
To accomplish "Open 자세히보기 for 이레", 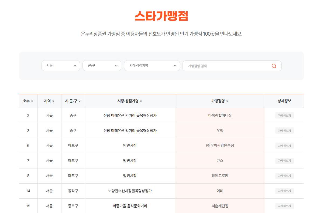I will pyautogui.click(x=284, y=191).
